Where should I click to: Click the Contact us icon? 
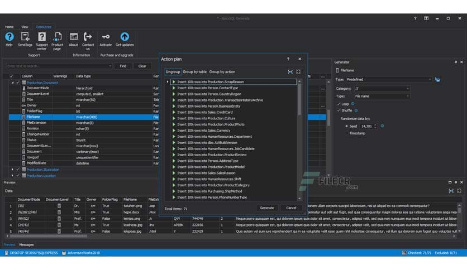tap(88, 37)
